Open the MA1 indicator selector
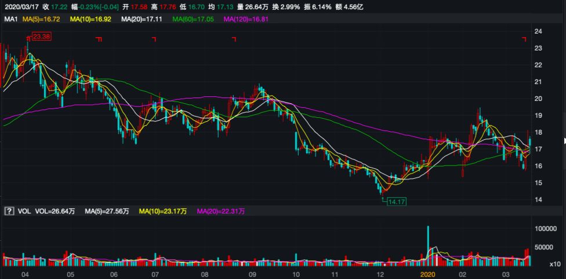 (10, 19)
